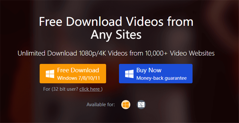Click the "Available for:" label
The image size is (239, 123).
pyautogui.click(x=101, y=105)
